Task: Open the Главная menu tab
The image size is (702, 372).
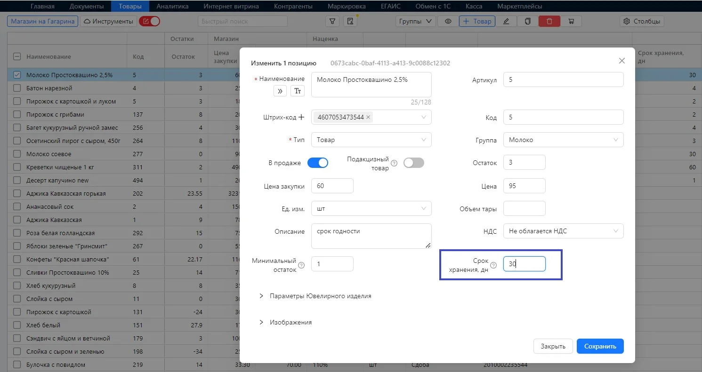Action: click(42, 6)
